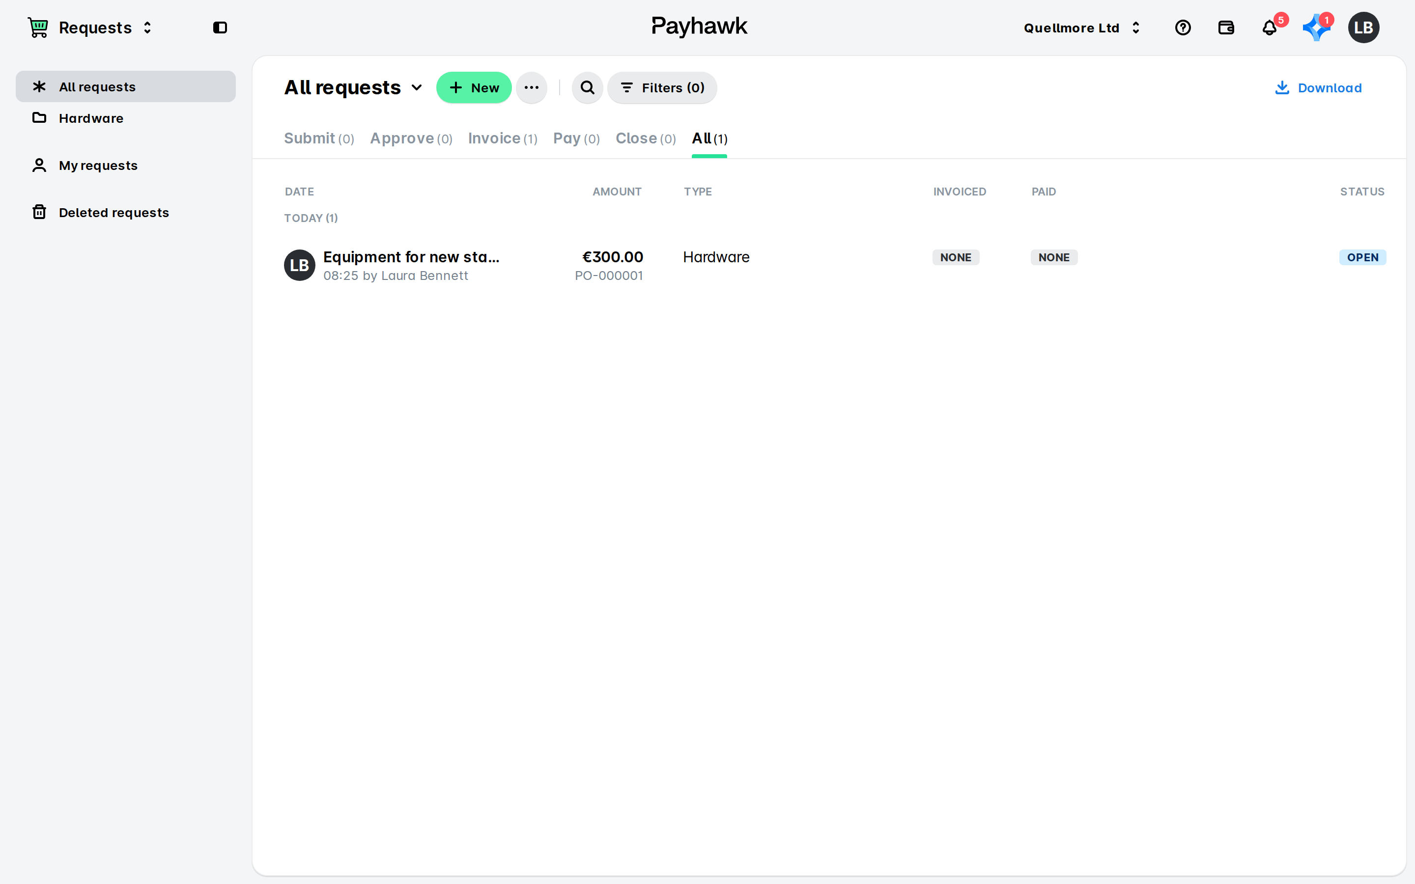Create a New request
This screenshot has height=884, width=1415.
point(474,88)
